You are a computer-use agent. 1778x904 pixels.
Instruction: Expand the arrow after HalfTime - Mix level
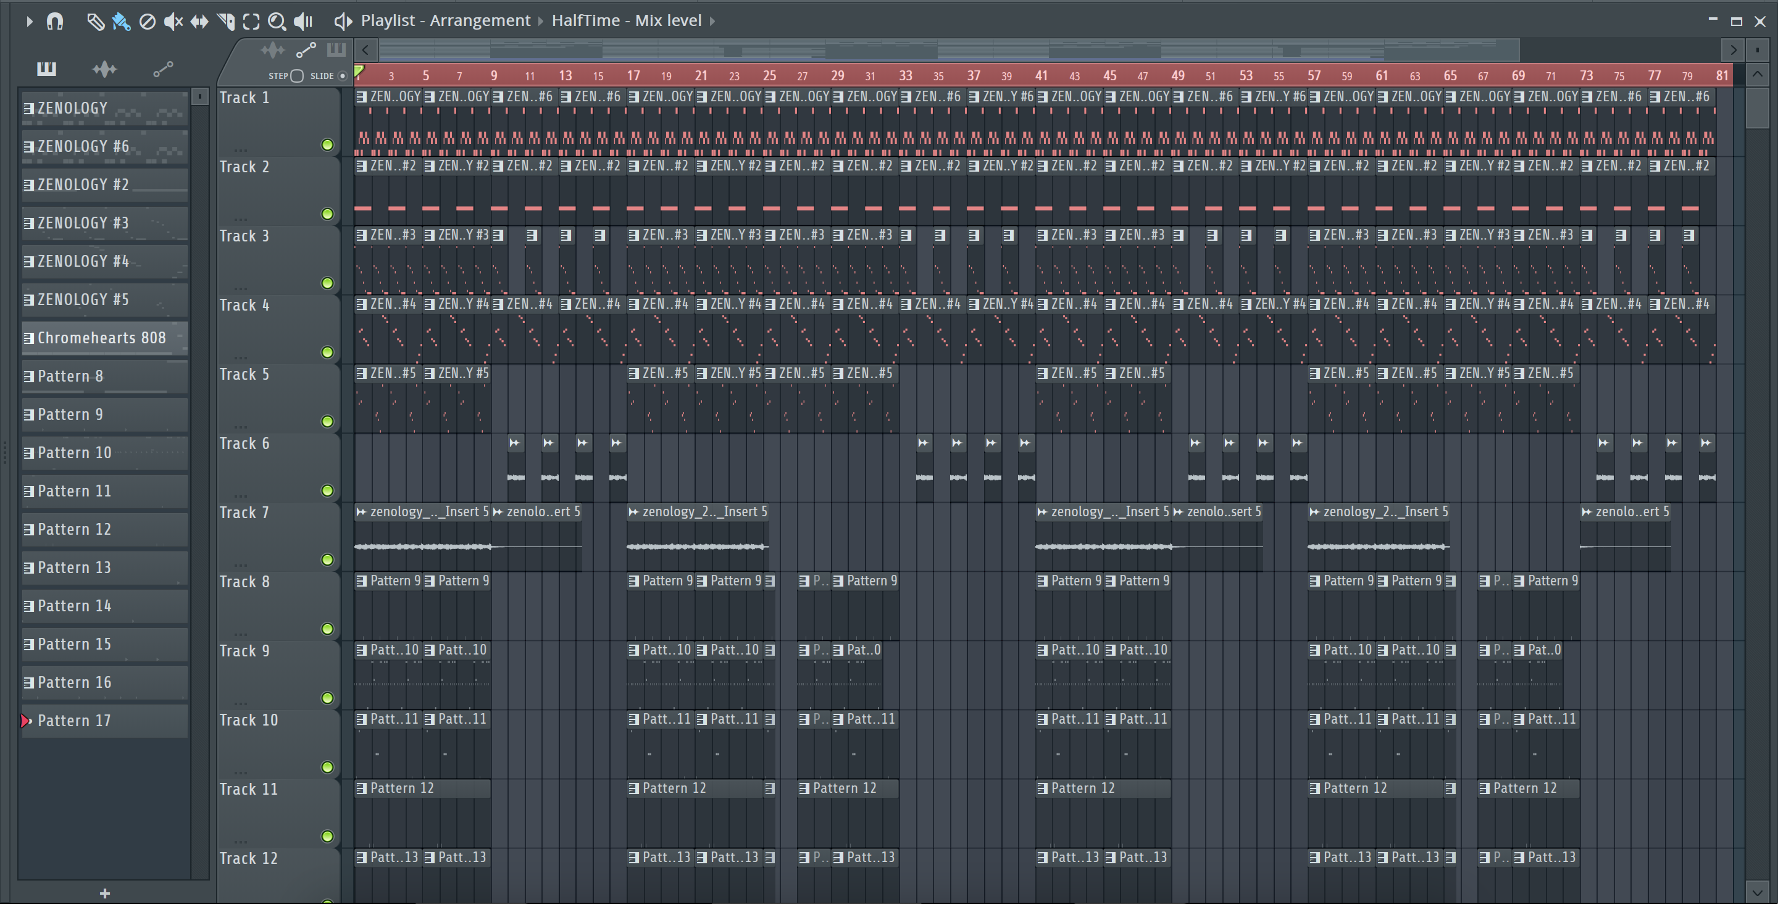tap(712, 22)
